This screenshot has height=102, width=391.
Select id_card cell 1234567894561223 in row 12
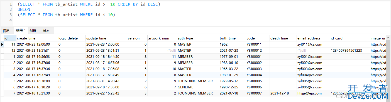pyautogui.click(x=350, y=51)
